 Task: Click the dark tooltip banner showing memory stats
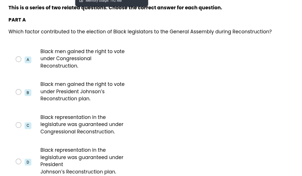pyautogui.click(x=111, y=2)
